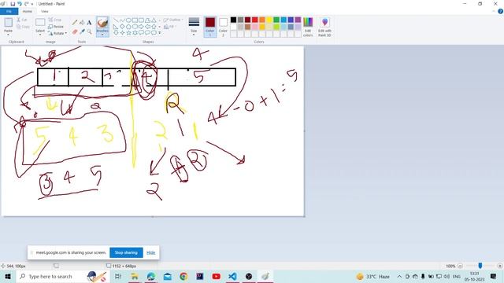This screenshot has width=504, height=283.
Task: Click the Select rectangle icon
Action: (x=40, y=23)
